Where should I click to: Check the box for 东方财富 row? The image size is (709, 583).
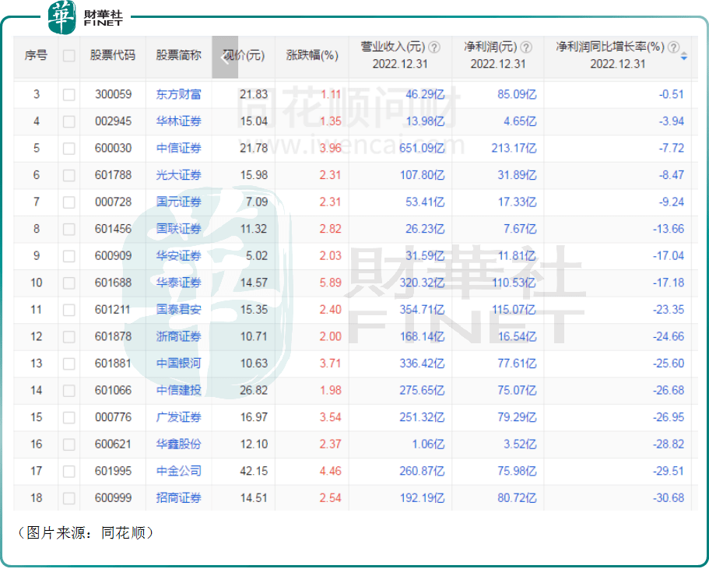tap(69, 94)
